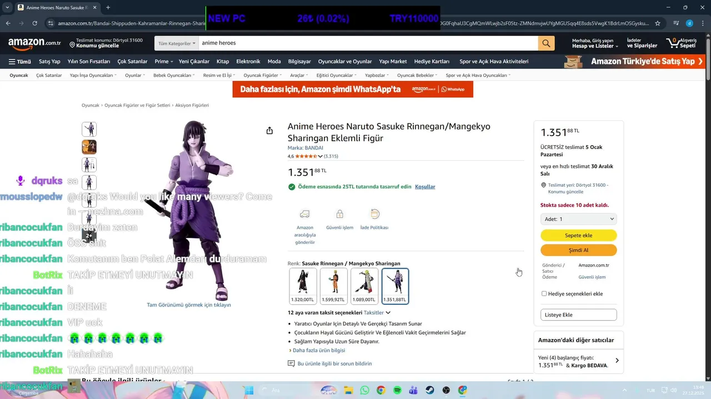The image size is (711, 399).
Task: Bookmark this page with the star icon
Action: coord(658,23)
